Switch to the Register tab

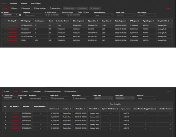pos(4,4)
